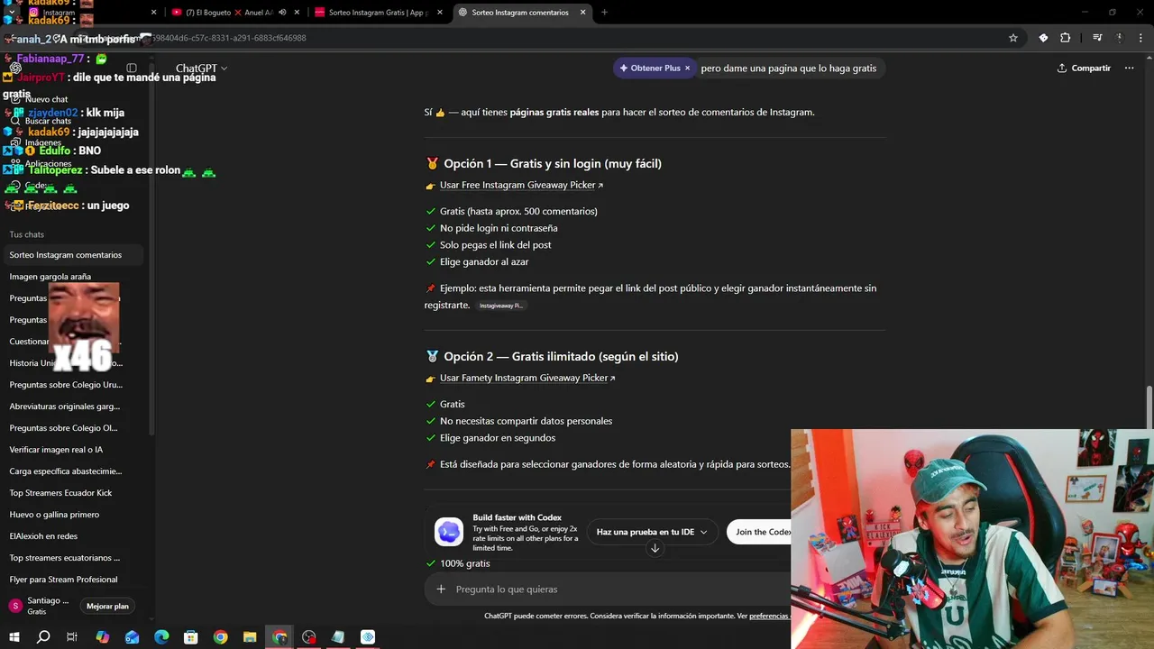Viewport: 1154px width, 649px height.
Task: Open the Chrome three-dot menu
Action: coord(1140,38)
